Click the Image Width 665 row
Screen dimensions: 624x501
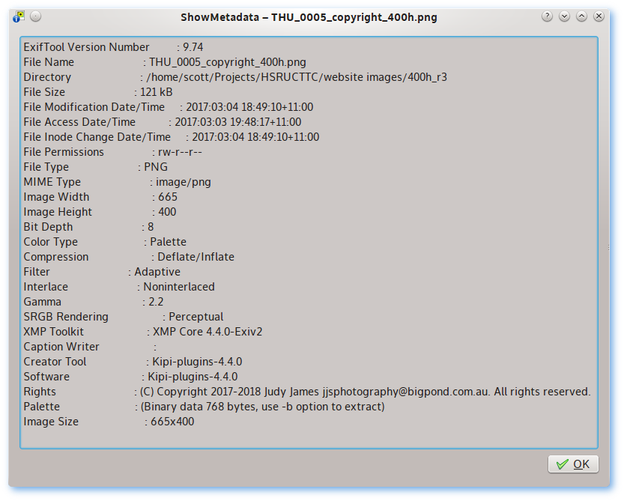point(100,197)
